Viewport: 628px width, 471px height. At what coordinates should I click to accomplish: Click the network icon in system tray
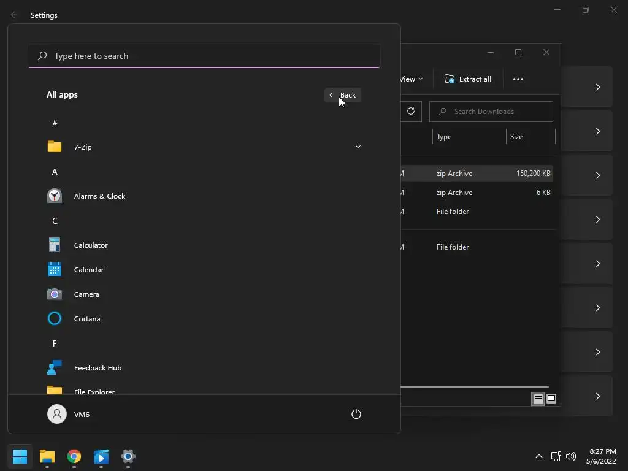tap(556, 456)
